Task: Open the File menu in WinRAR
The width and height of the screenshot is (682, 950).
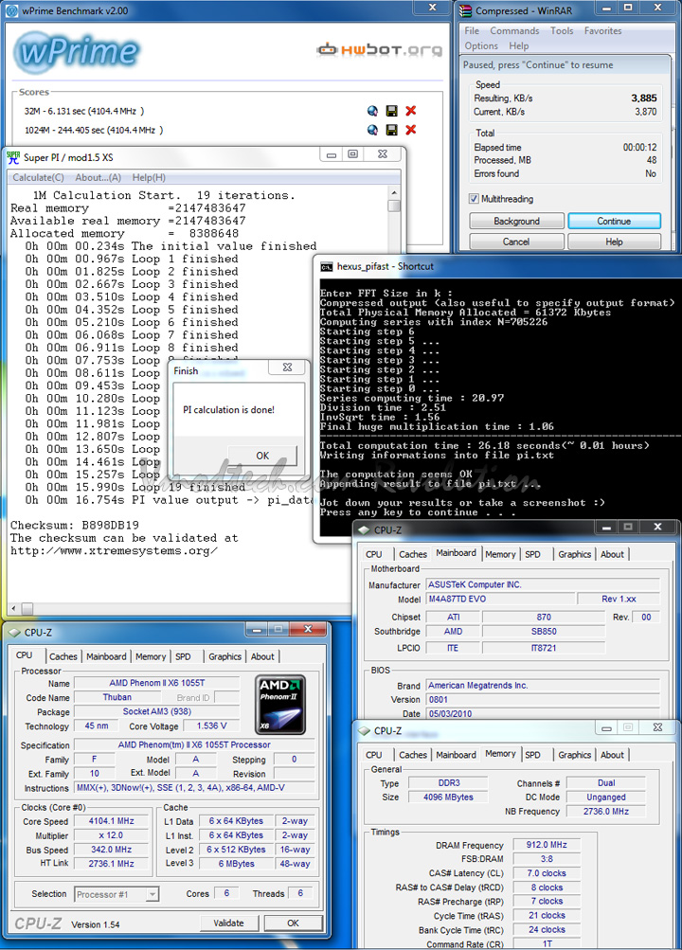Action: (472, 31)
